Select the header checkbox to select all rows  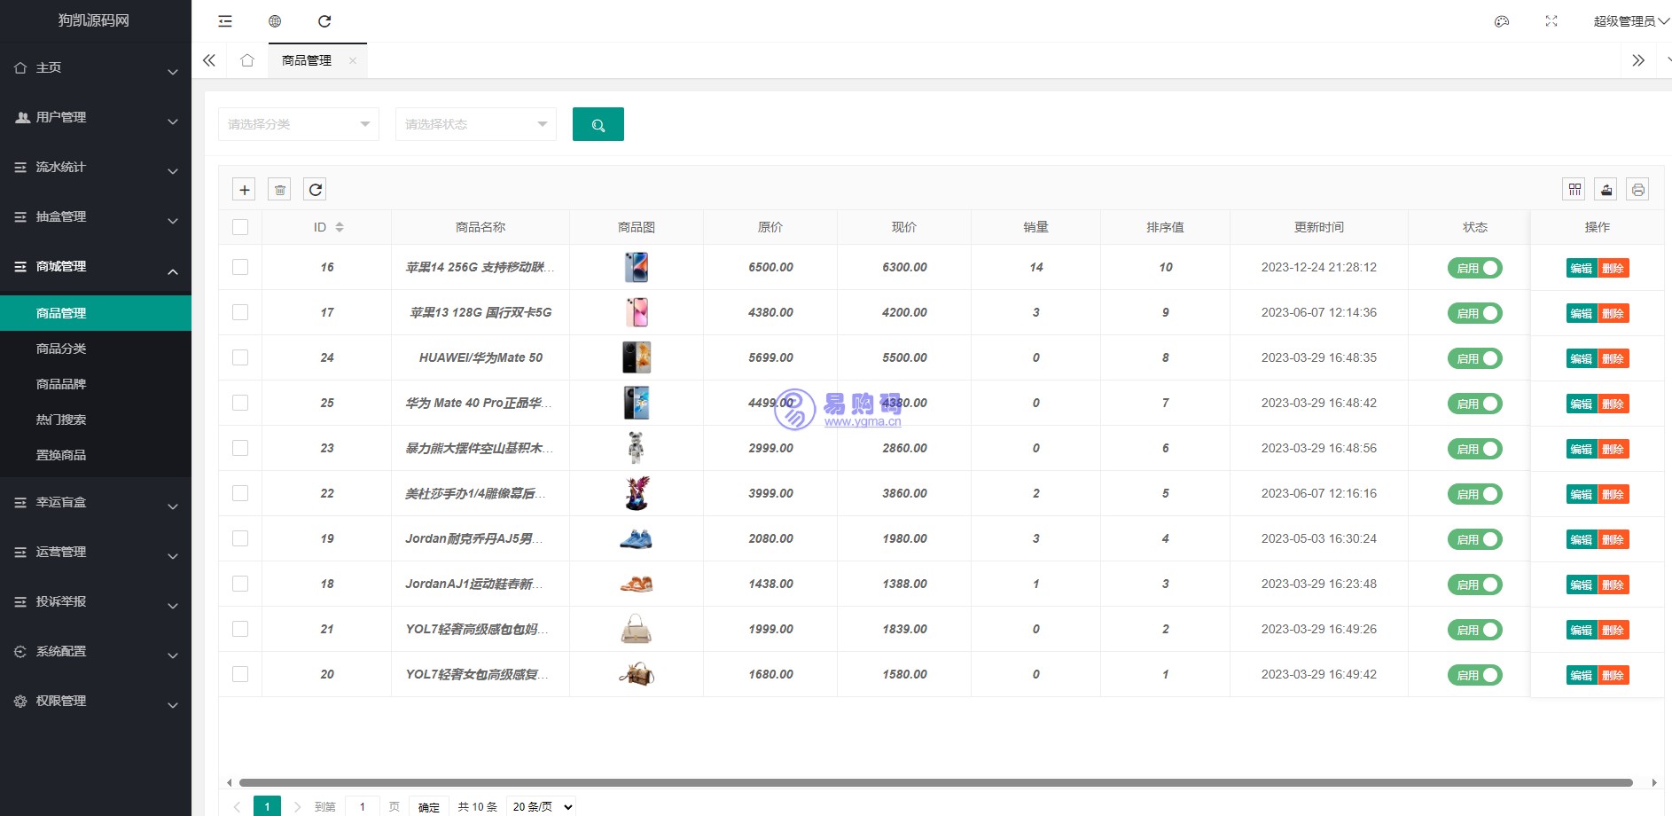pos(240,227)
